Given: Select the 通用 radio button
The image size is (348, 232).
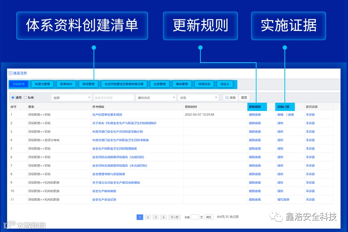Looking at the screenshot, I should [x=13, y=98].
